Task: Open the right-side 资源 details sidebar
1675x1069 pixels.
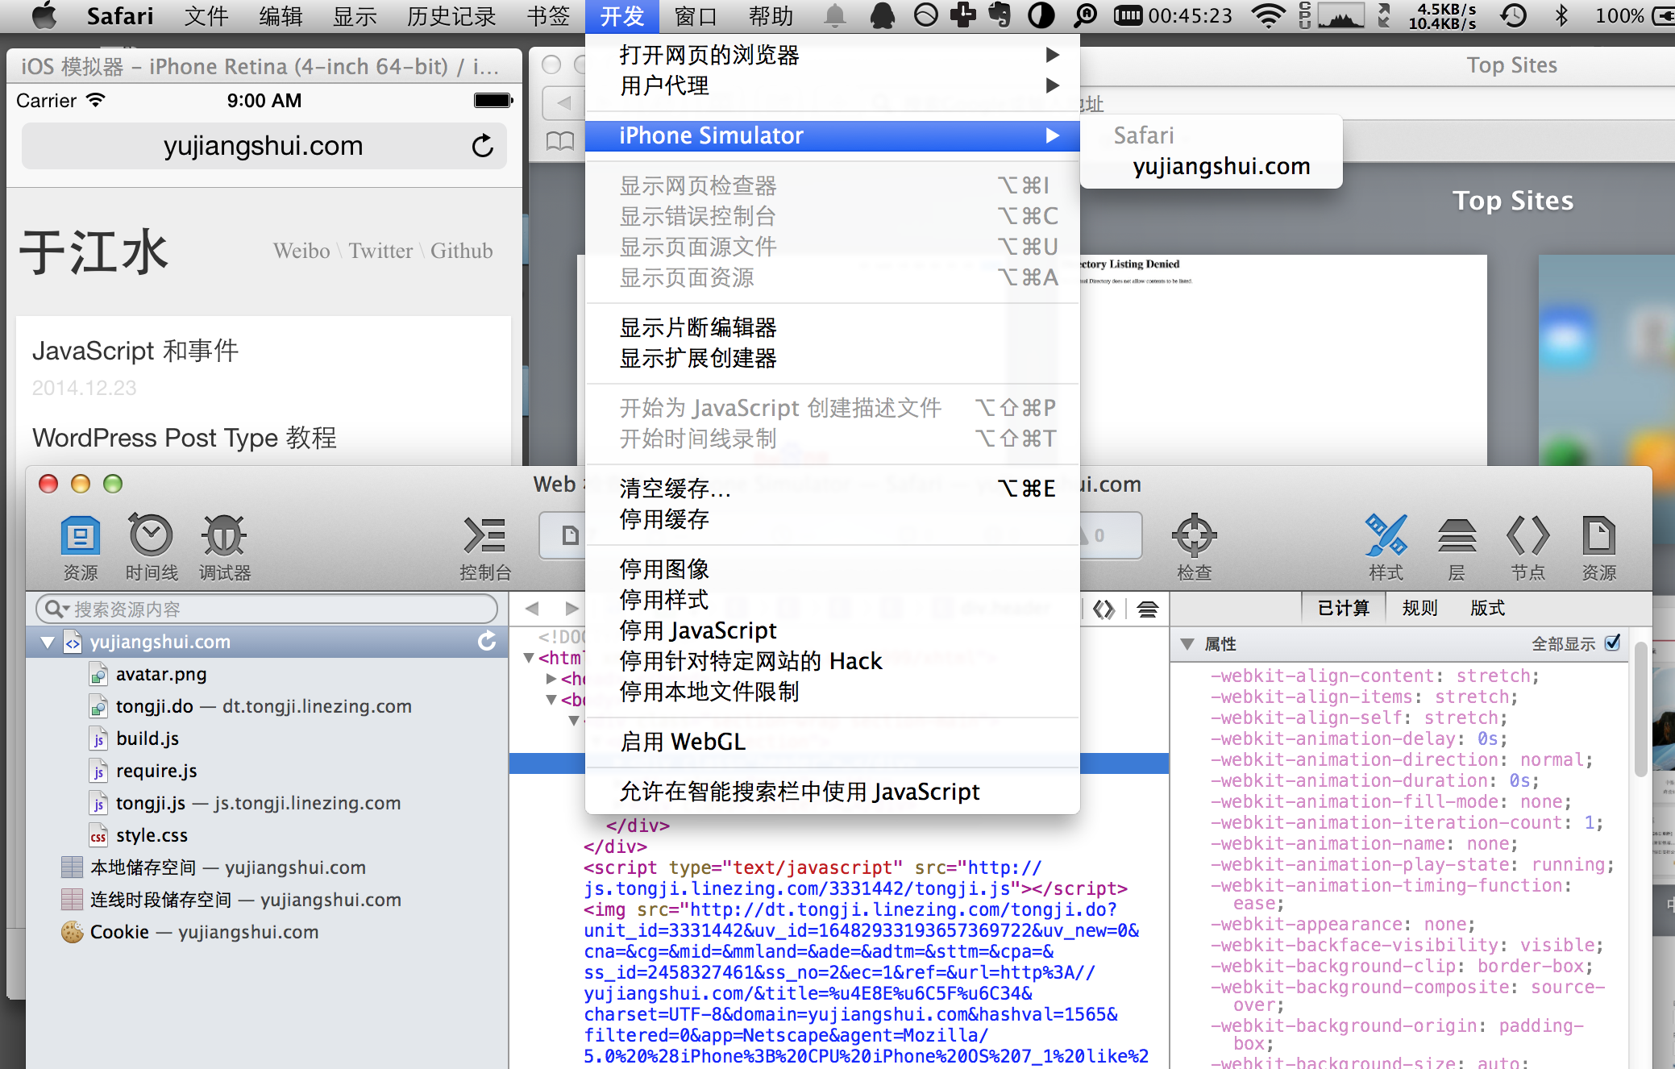Action: click(x=1598, y=548)
